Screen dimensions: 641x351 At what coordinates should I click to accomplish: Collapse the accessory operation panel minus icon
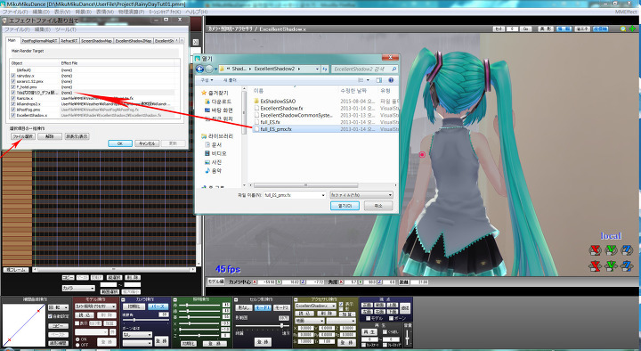(x=296, y=300)
